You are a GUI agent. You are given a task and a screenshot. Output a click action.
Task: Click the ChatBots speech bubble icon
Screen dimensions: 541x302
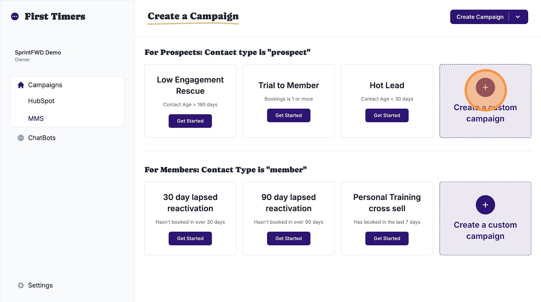click(21, 138)
